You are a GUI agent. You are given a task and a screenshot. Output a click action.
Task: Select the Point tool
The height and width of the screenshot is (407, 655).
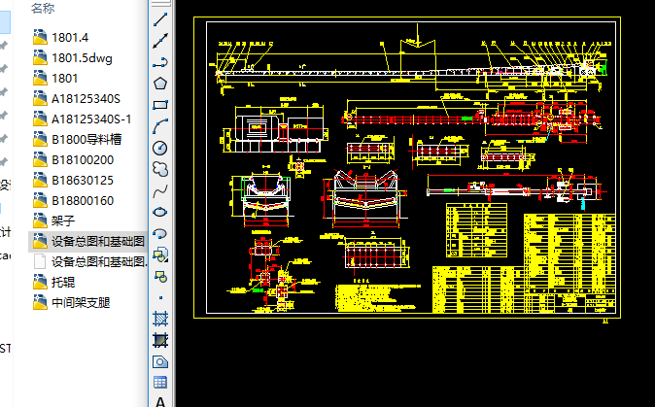click(160, 297)
